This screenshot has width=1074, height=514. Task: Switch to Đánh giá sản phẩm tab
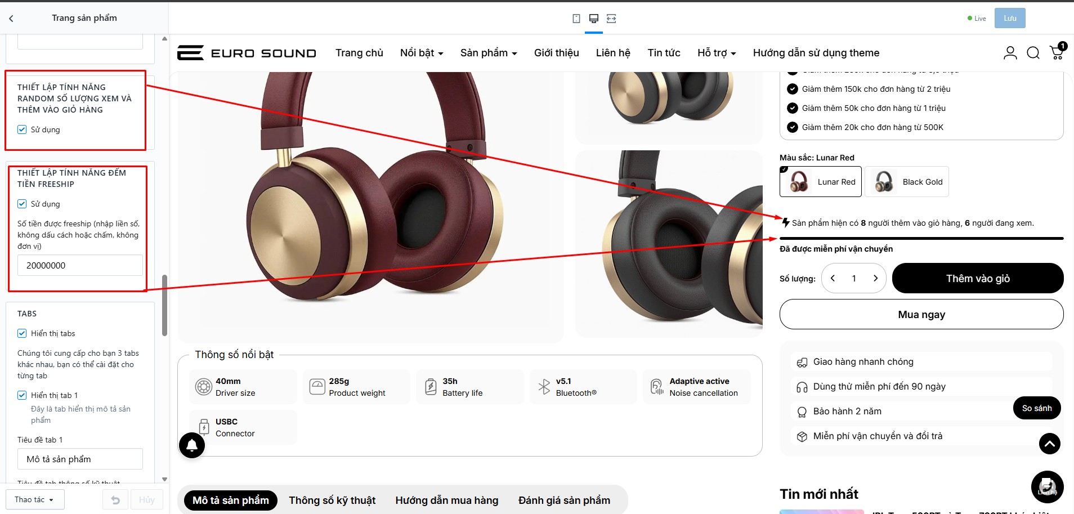coord(564,500)
